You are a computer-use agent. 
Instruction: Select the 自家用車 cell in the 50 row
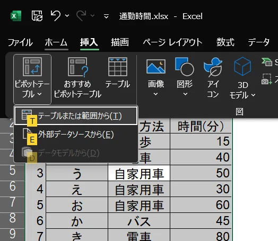tap(139, 173)
